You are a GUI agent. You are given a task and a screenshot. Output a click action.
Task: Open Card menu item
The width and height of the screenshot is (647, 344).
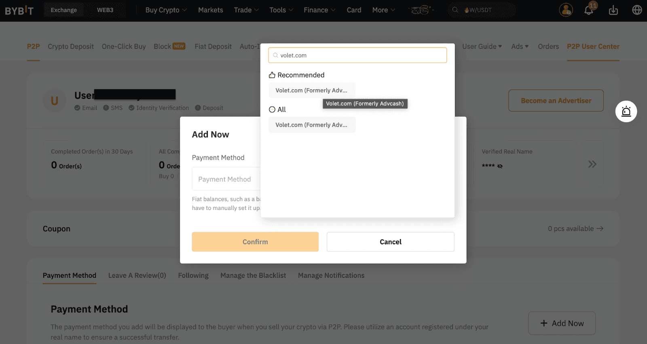[354, 10]
